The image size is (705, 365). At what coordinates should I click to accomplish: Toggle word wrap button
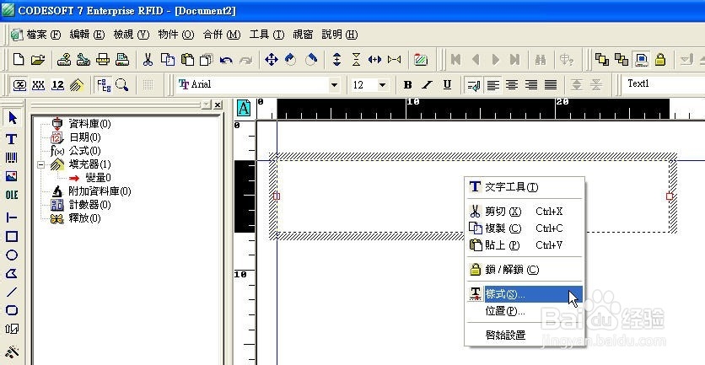(x=473, y=84)
